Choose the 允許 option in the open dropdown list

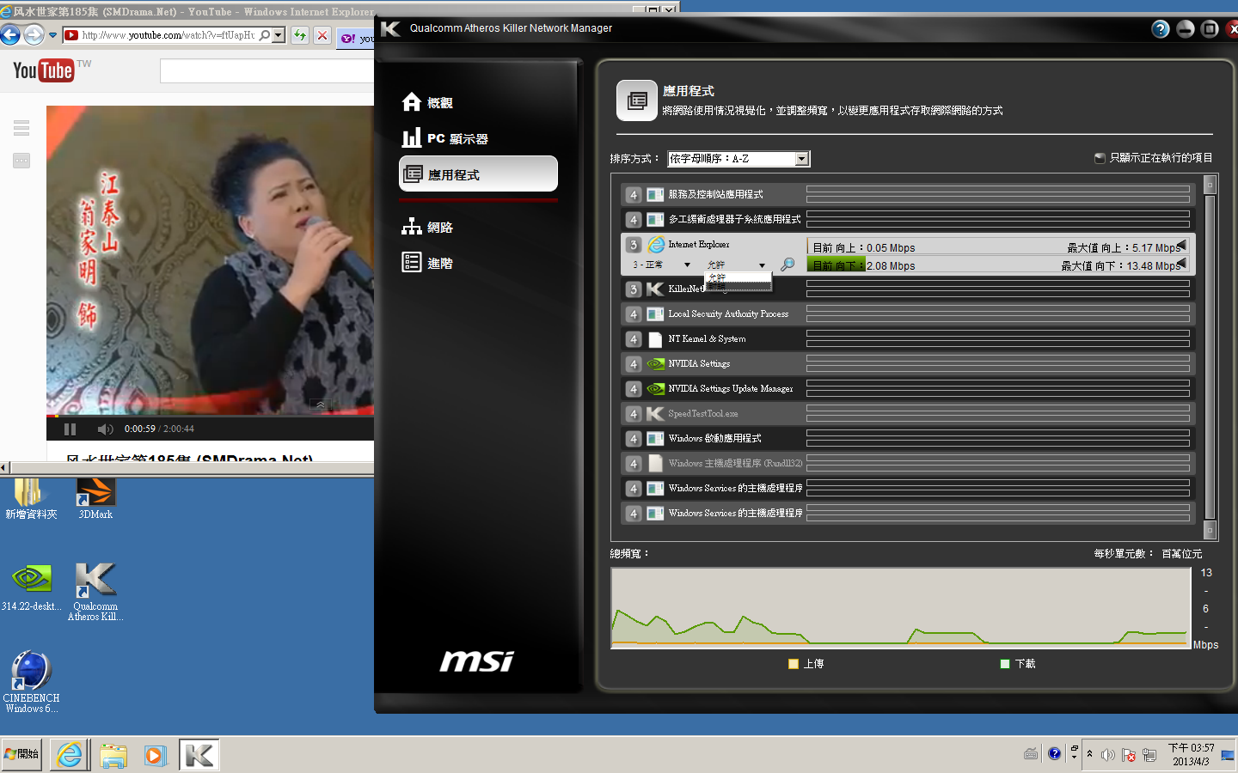point(738,277)
